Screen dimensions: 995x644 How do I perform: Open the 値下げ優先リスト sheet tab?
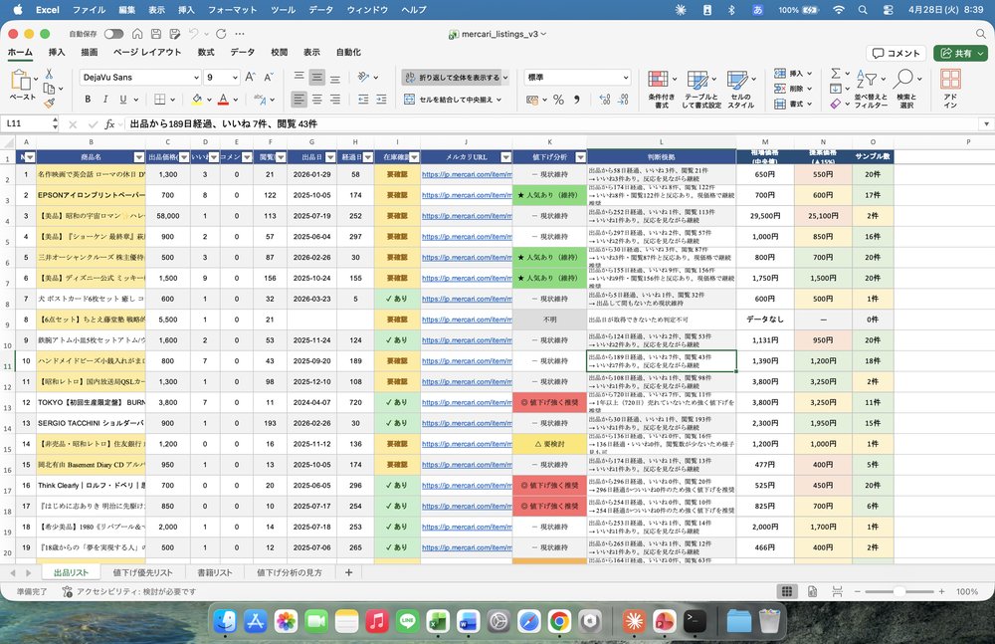[x=142, y=572]
